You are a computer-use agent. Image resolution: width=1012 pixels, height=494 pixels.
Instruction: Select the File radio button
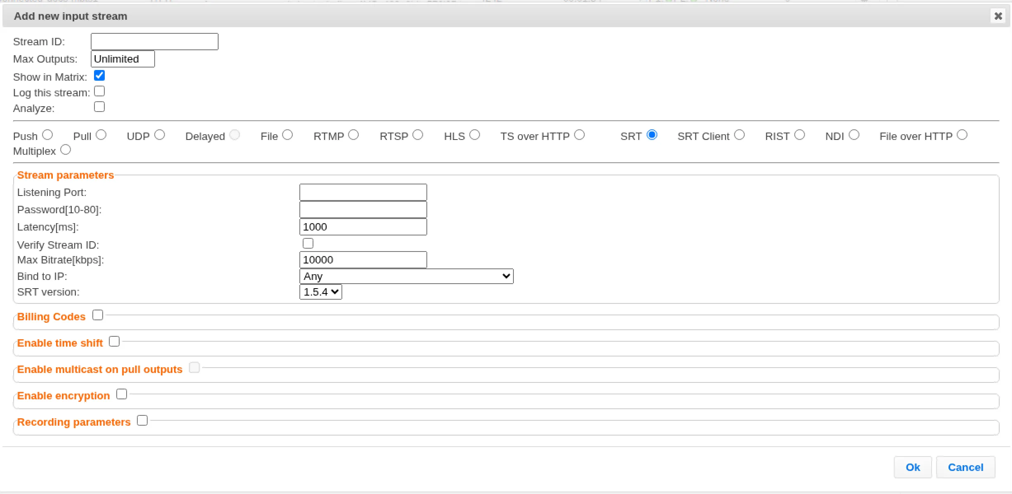[x=287, y=135]
